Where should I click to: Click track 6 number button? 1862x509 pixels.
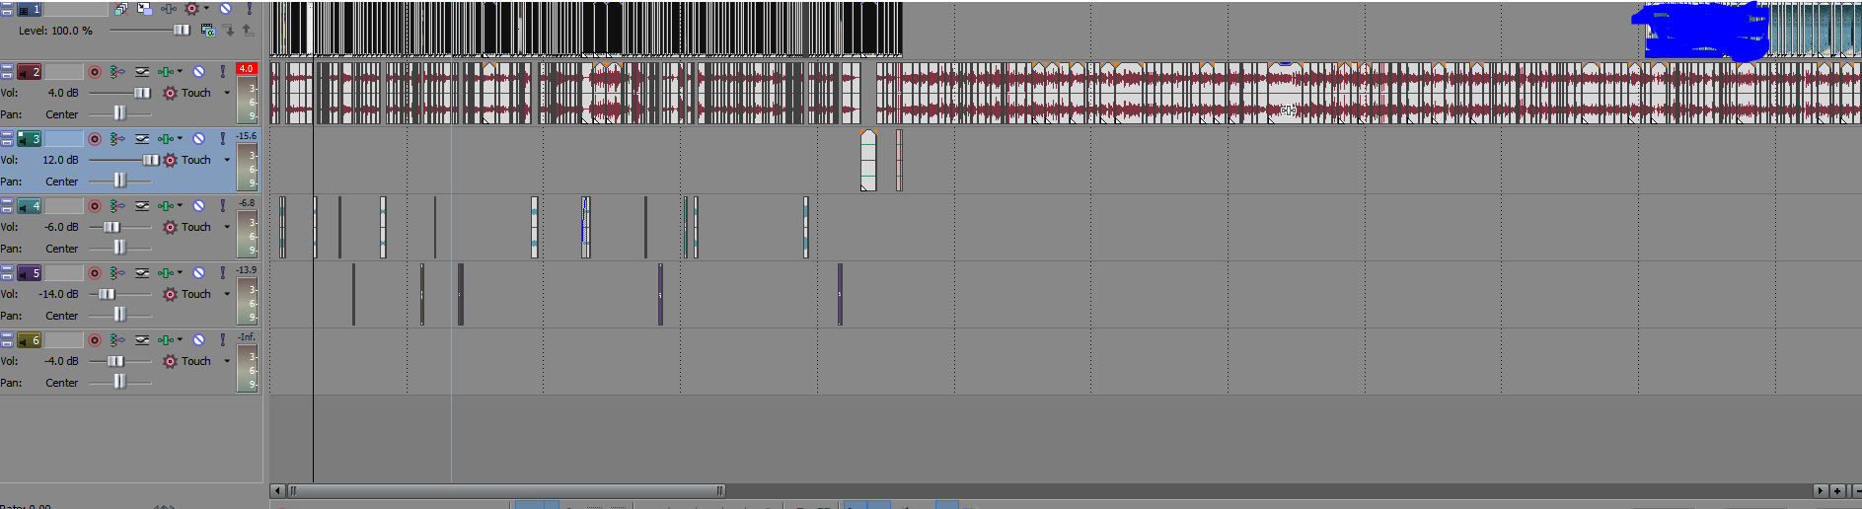pos(30,340)
